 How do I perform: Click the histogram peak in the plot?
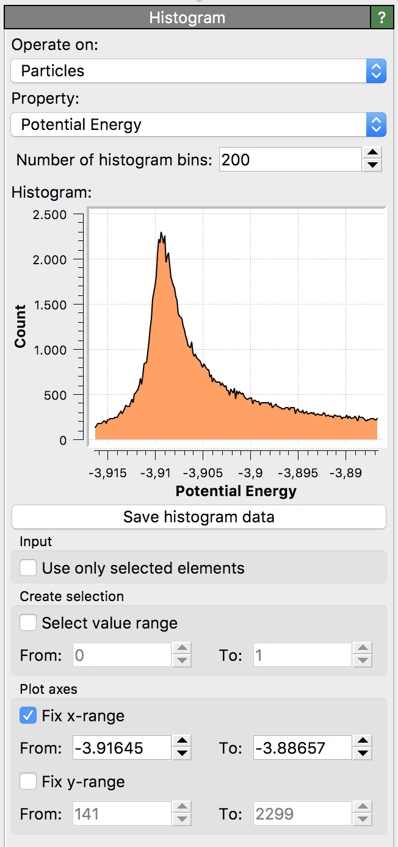coord(161,234)
